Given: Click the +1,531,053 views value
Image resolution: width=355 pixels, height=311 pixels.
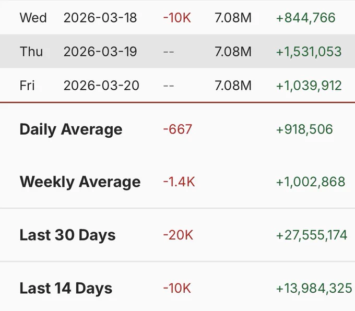Looking at the screenshot, I should point(309,52).
